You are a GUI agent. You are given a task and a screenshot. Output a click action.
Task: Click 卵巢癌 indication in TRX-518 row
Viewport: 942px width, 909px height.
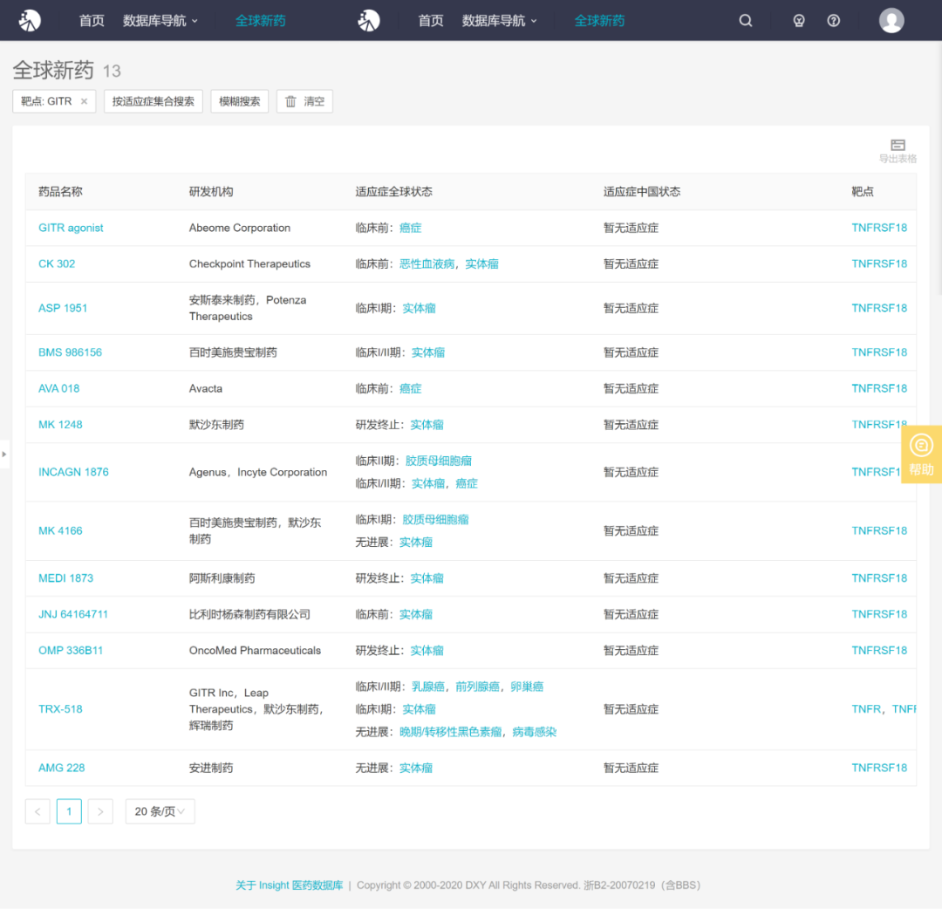click(527, 687)
